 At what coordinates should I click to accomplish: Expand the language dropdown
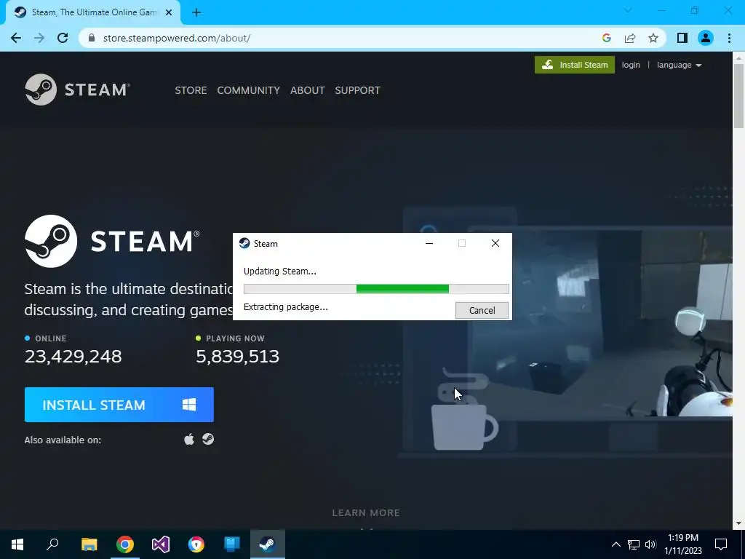679,65
